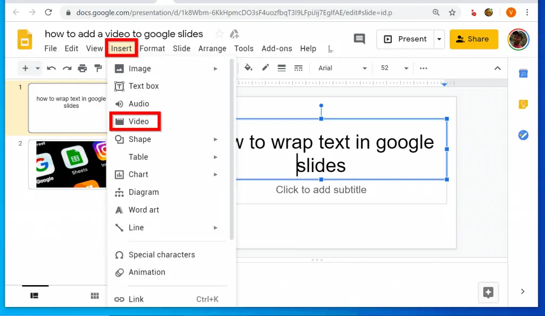Open Google Keep in side panel
The height and width of the screenshot is (316, 545).
(523, 105)
